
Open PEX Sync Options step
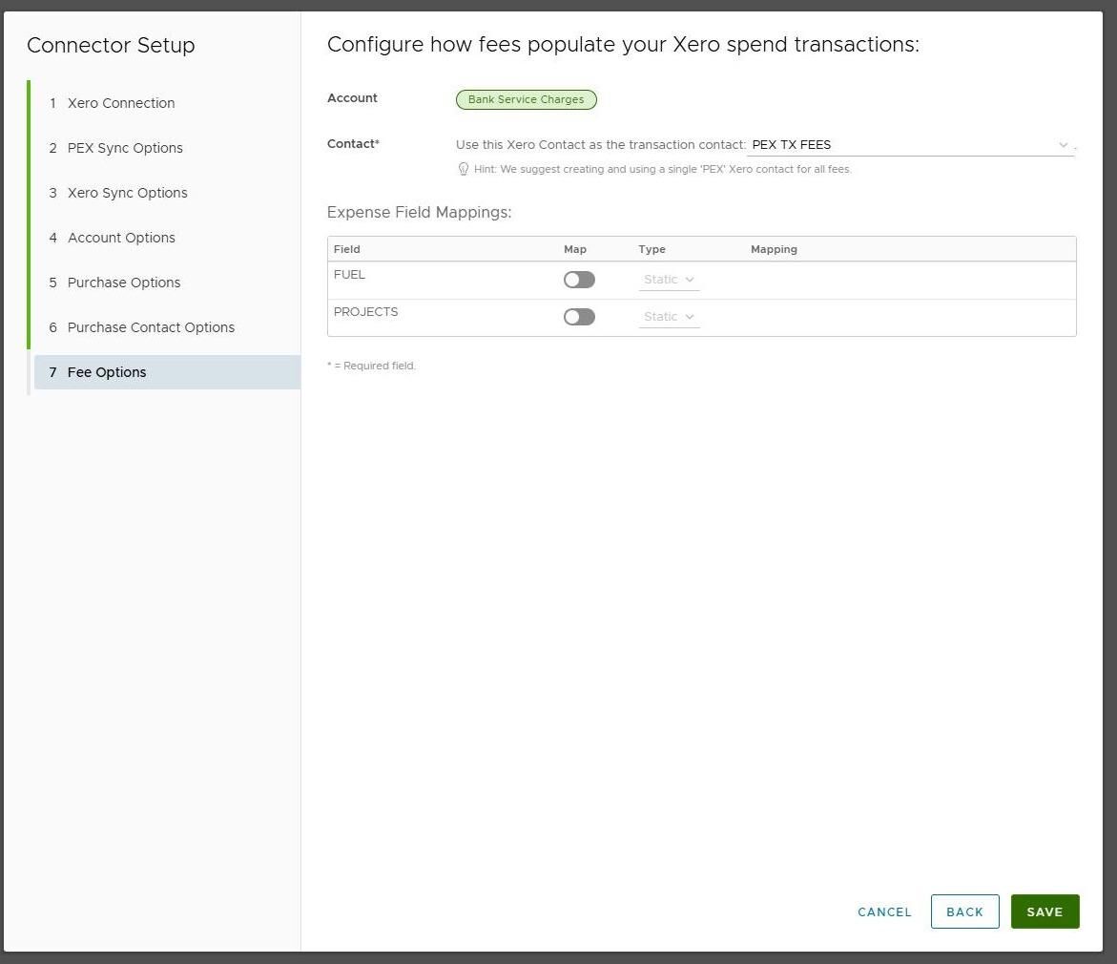125,148
